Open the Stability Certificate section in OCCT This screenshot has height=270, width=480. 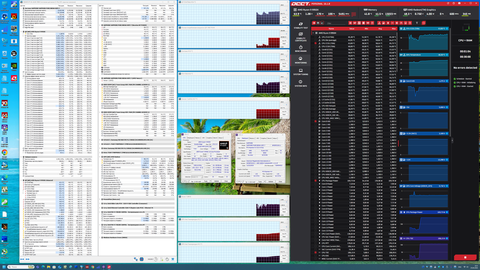point(301,37)
